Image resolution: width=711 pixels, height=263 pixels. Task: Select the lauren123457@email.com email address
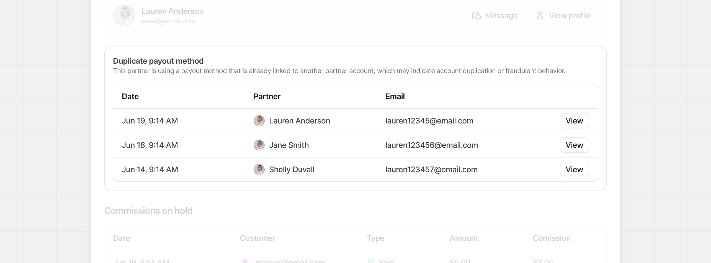(x=431, y=169)
